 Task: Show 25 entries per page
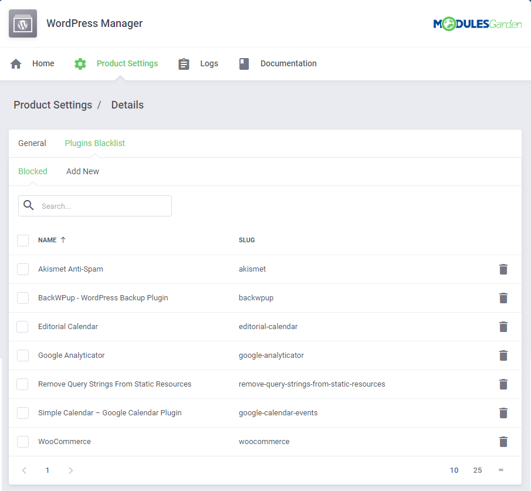point(478,470)
